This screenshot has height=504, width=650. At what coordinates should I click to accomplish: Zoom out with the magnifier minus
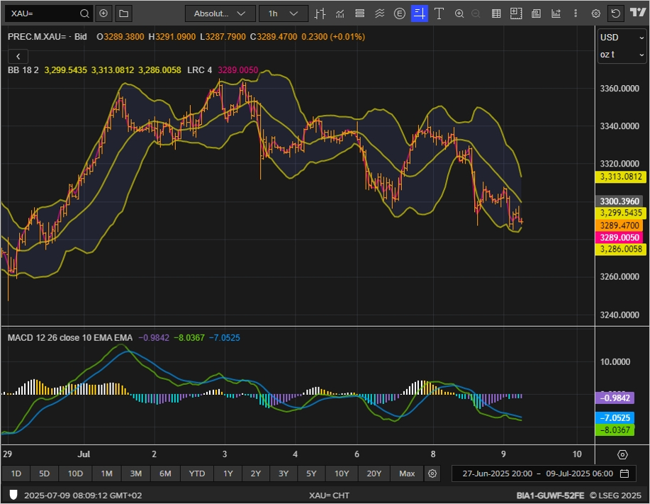476,13
